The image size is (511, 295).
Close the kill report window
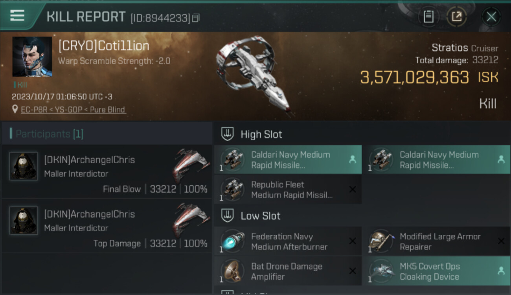[x=491, y=17]
